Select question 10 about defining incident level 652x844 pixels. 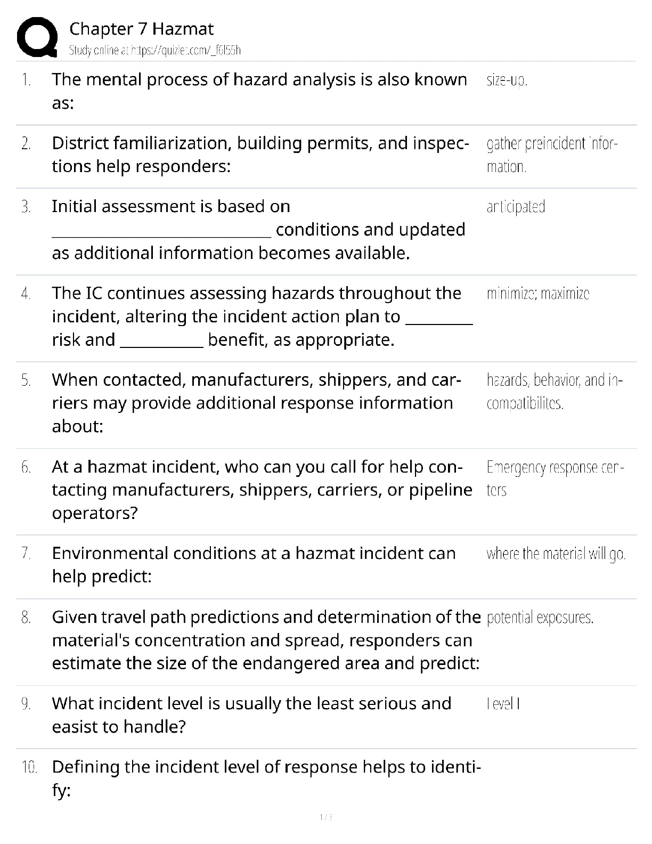(x=266, y=778)
